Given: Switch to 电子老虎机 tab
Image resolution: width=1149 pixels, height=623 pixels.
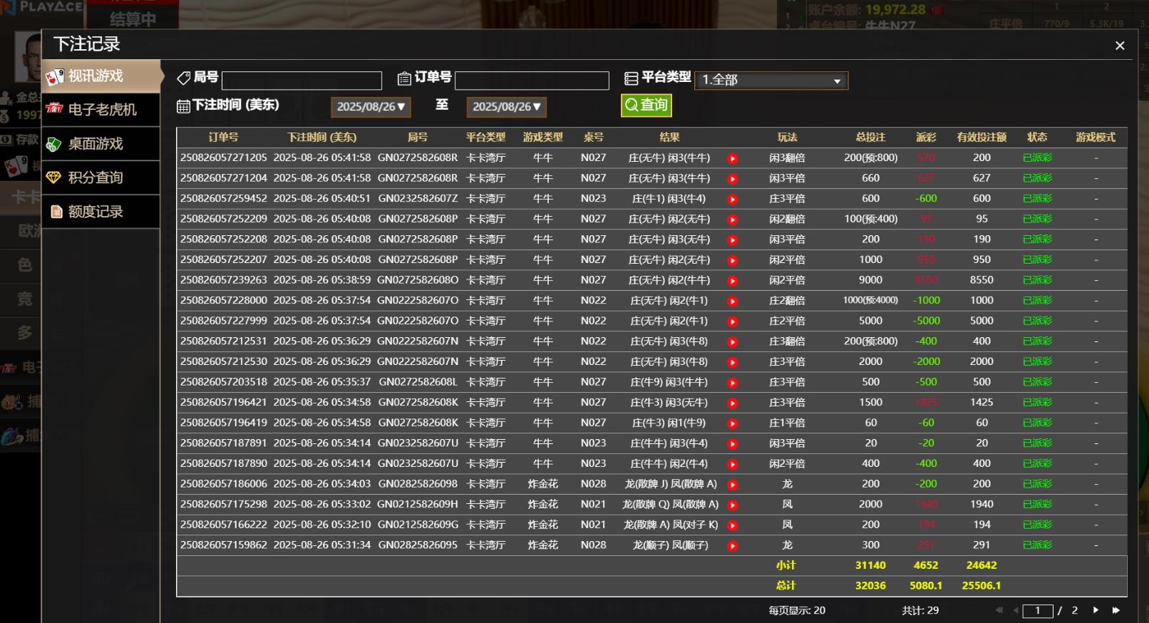Looking at the screenshot, I should tap(101, 110).
